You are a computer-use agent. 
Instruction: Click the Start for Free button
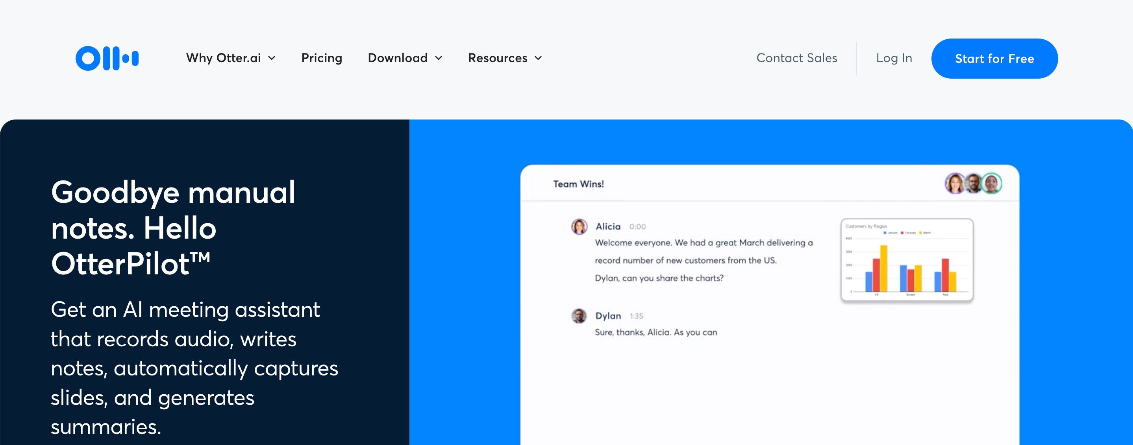coord(994,59)
